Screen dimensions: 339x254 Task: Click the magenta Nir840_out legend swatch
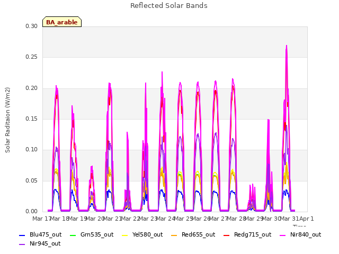click(282, 235)
